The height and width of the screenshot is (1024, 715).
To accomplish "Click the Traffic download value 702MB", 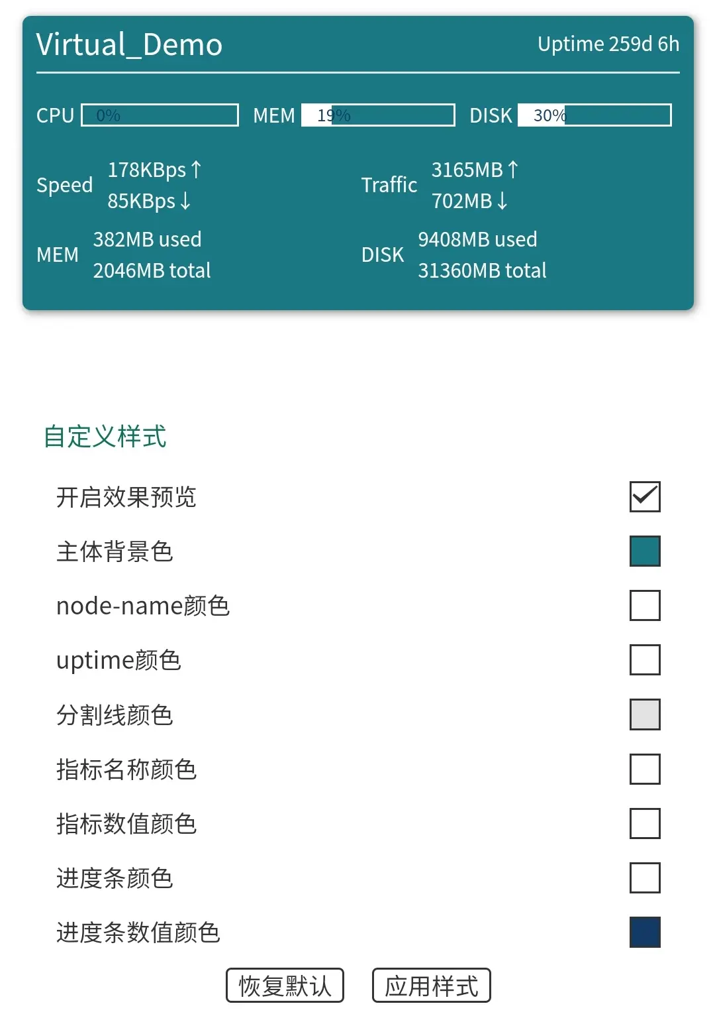I will [463, 200].
